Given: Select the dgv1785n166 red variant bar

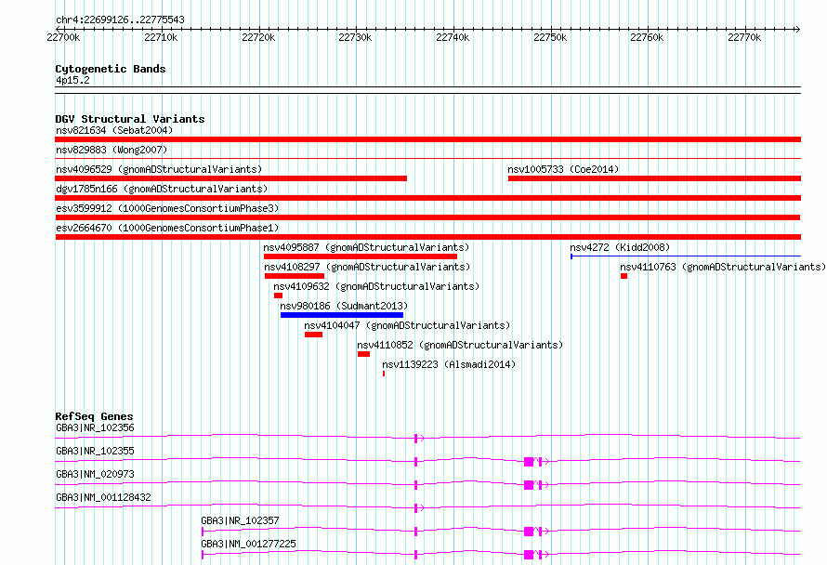Looking at the screenshot, I should coord(427,198).
